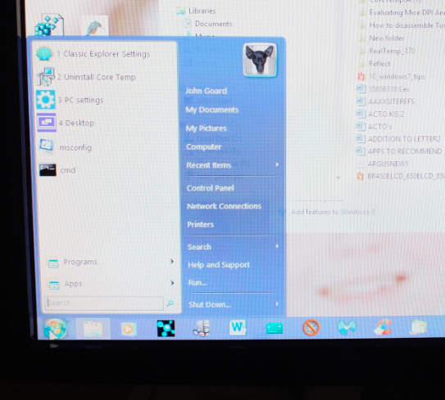Launch msconfig from start menu
Screen dimensions: 445x400
(x=75, y=147)
